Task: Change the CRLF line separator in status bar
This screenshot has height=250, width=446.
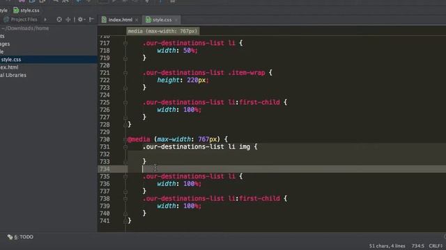Action: pos(436,246)
